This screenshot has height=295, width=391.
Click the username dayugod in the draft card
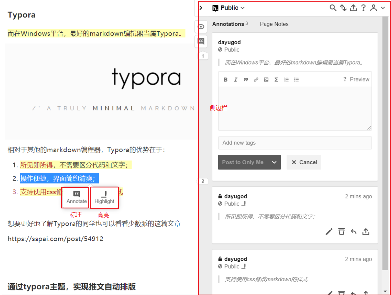point(229,42)
